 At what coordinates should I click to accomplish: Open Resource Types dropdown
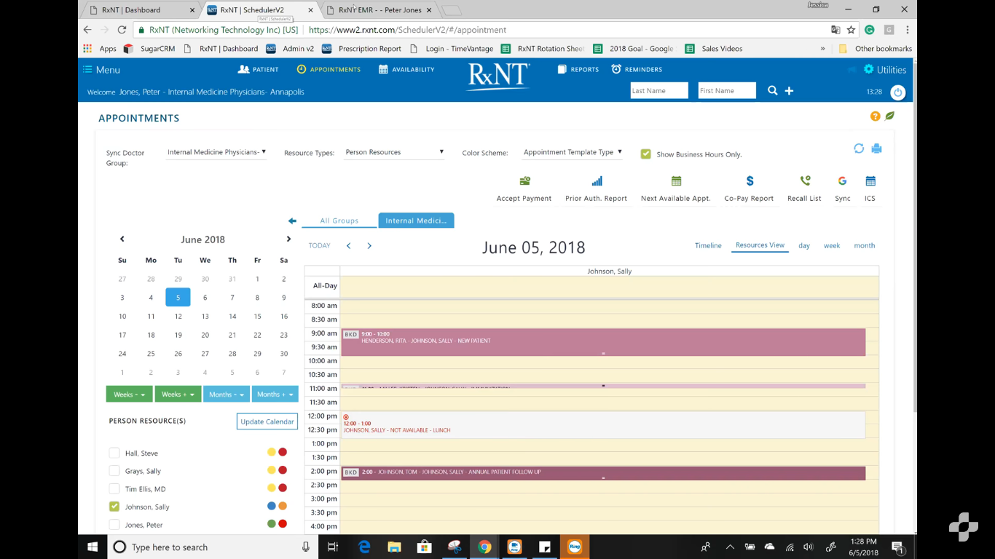[394, 152]
